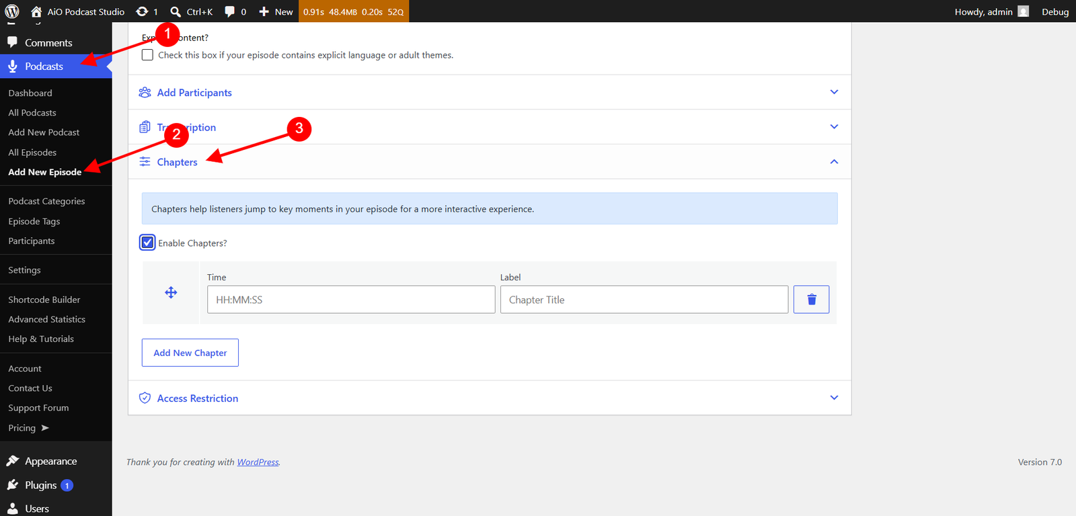Click the Appearance paintbrush icon
Image resolution: width=1076 pixels, height=516 pixels.
click(x=13, y=461)
